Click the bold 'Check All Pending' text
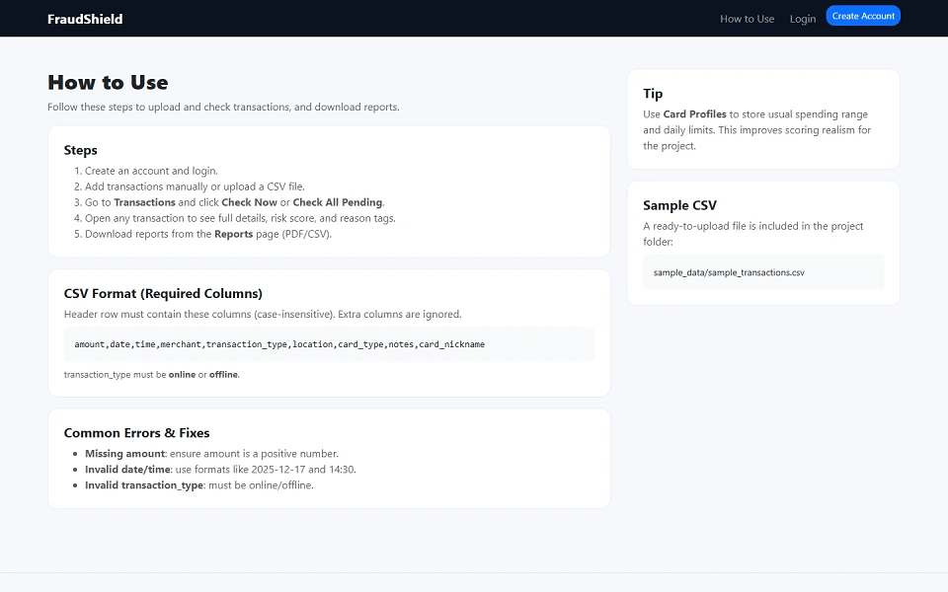This screenshot has height=592, width=948. click(x=338, y=202)
